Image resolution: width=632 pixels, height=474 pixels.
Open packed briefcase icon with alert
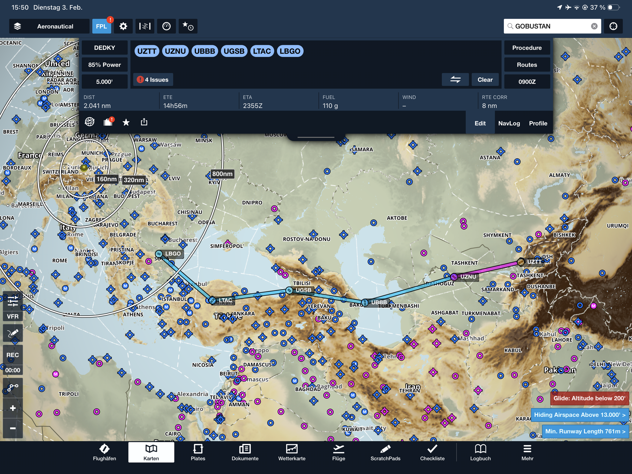pyautogui.click(x=108, y=122)
